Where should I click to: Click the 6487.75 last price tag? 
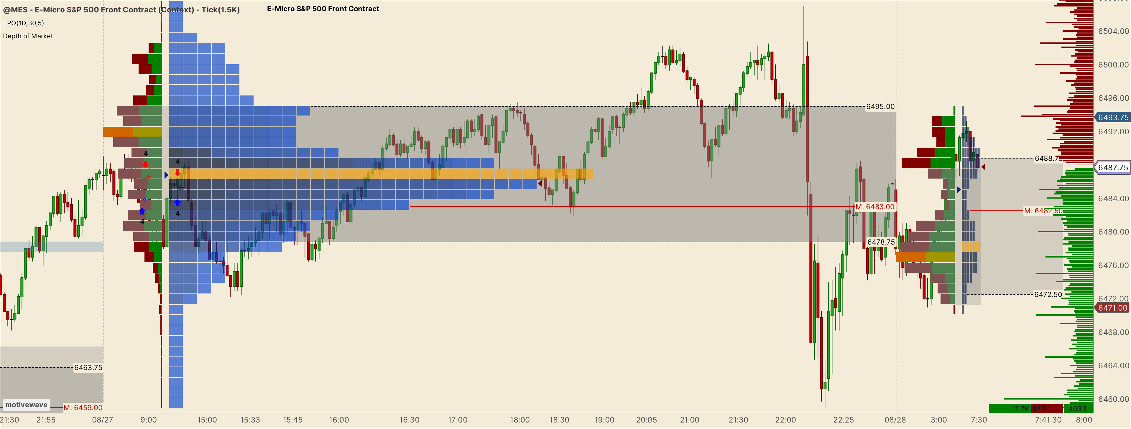pos(1112,167)
